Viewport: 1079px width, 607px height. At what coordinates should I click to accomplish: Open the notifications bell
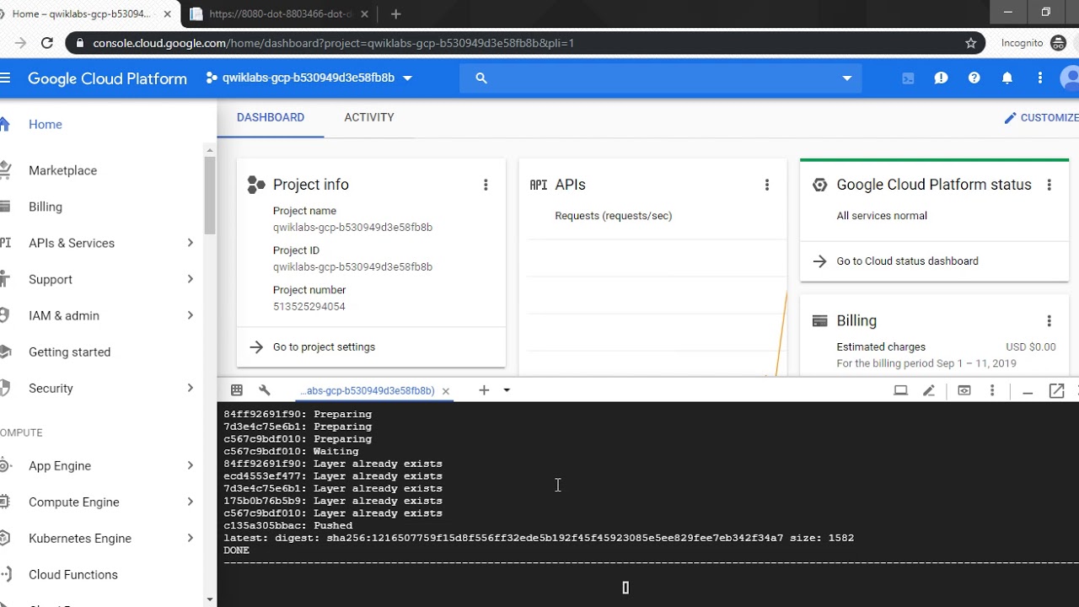[x=1007, y=78]
